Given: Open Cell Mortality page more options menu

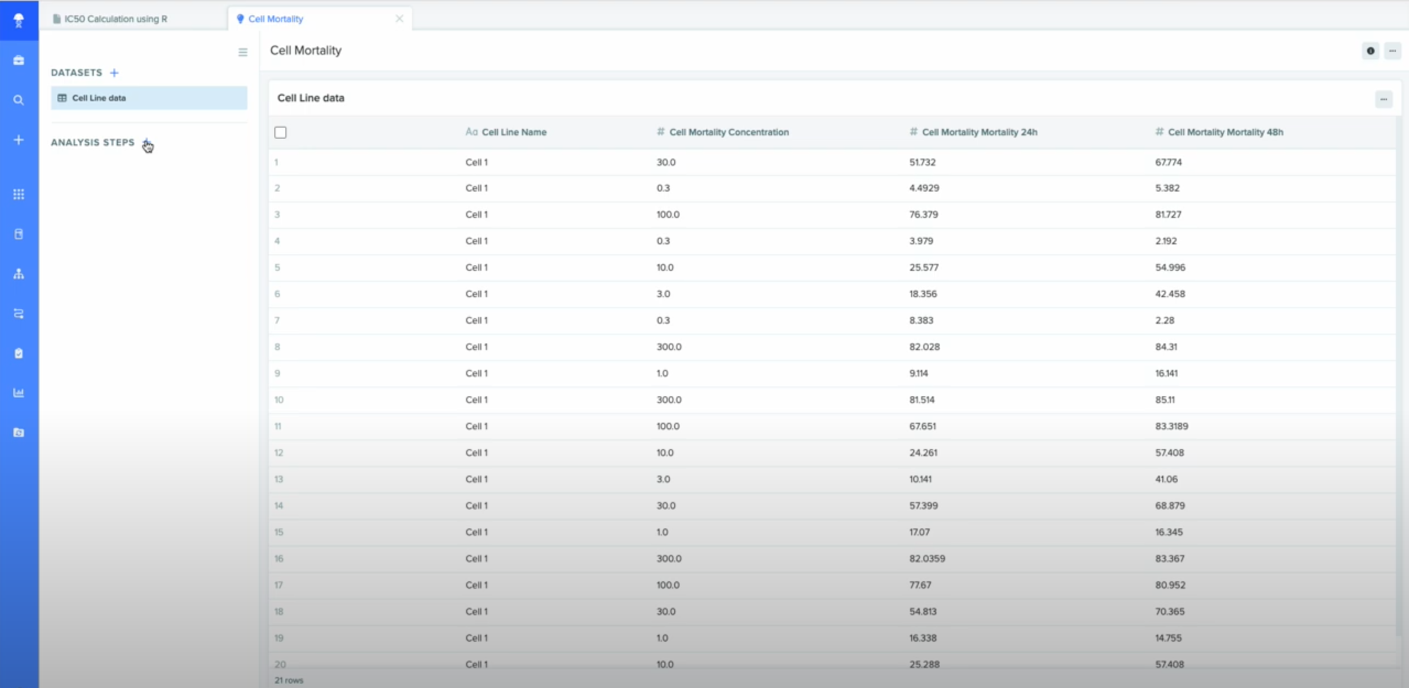Looking at the screenshot, I should pos(1392,51).
